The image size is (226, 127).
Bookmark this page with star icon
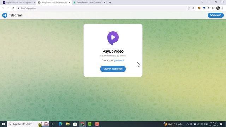[x=193, y=8]
